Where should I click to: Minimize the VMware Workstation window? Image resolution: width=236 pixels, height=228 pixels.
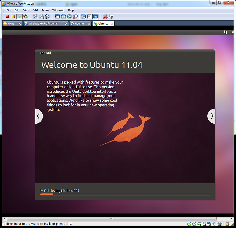click(213, 3)
